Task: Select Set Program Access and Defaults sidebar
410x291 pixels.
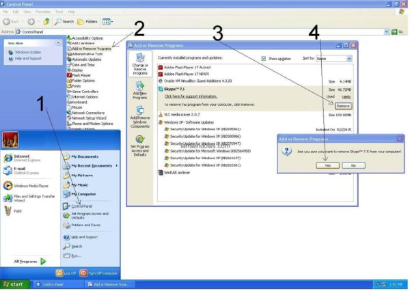Action: 140,145
